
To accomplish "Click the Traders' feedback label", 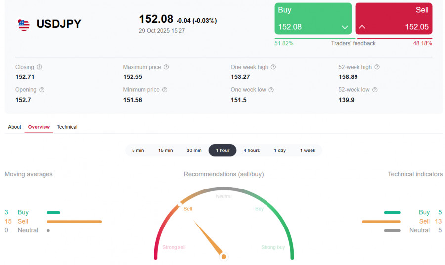I will click(x=354, y=43).
